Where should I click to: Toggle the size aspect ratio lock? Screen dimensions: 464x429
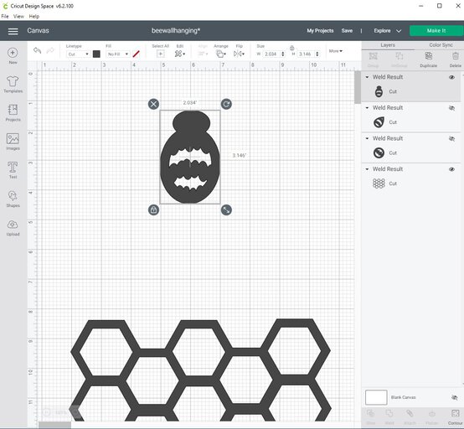(291, 48)
